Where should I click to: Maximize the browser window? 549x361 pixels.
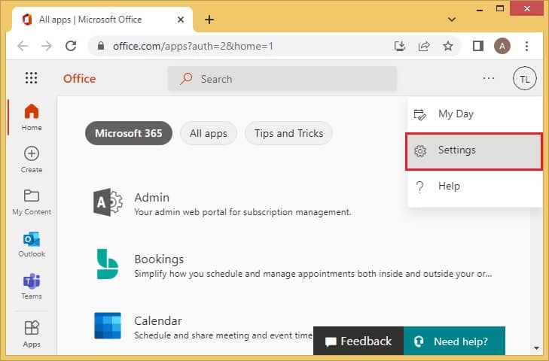500,9
